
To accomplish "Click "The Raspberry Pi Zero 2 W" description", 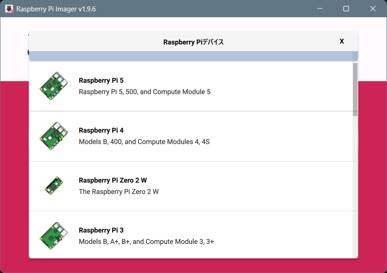I will [x=119, y=192].
